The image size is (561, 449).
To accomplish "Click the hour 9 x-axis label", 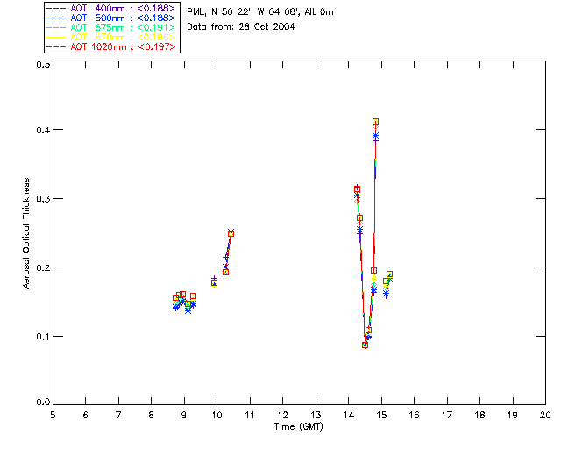I will coord(184,415).
